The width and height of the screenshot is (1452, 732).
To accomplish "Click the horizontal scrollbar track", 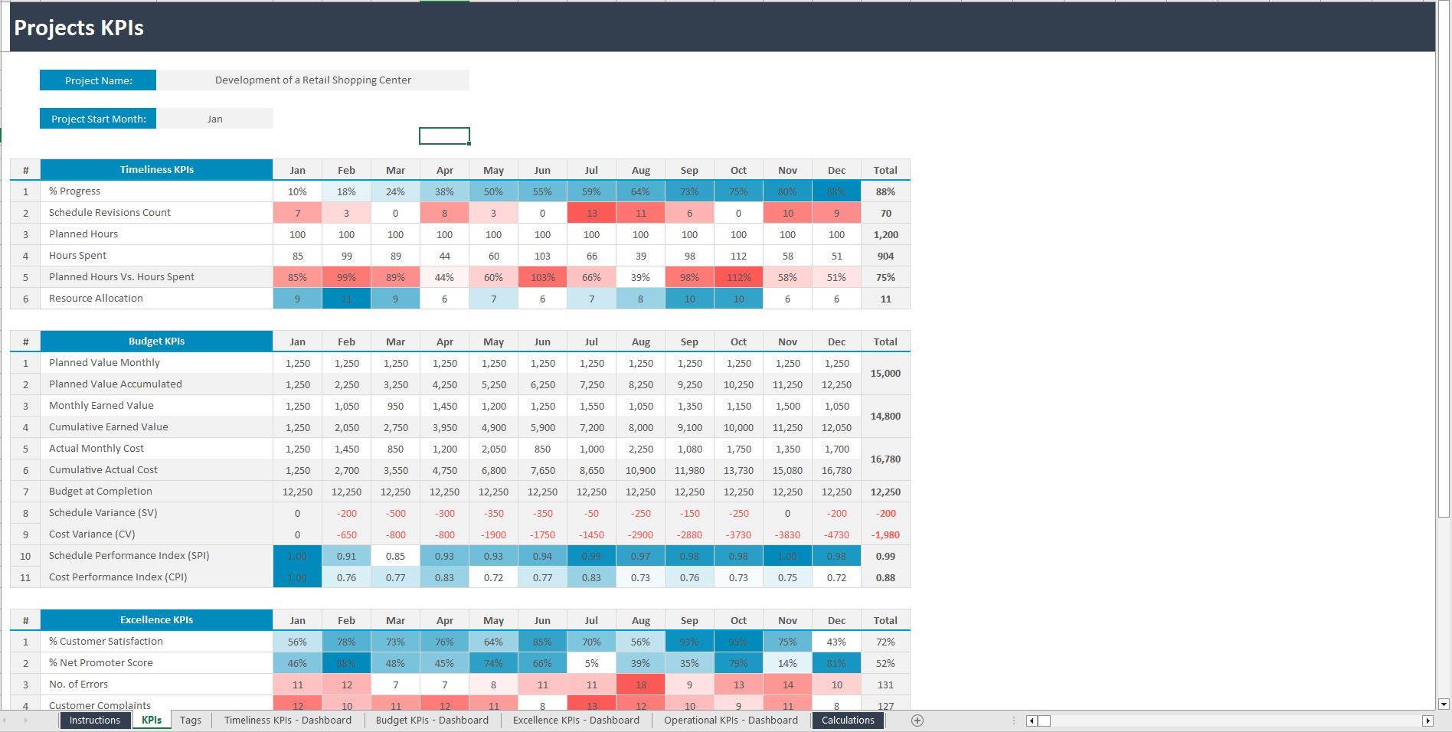I will [x=1225, y=720].
